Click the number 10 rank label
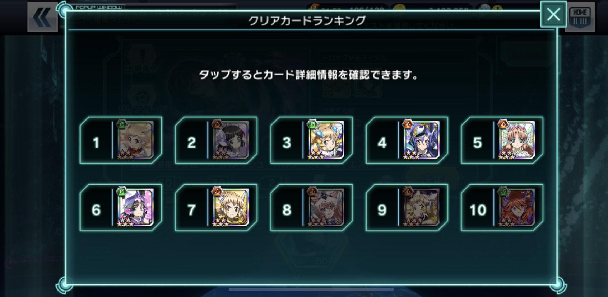This screenshot has height=297, width=608. [x=478, y=210]
